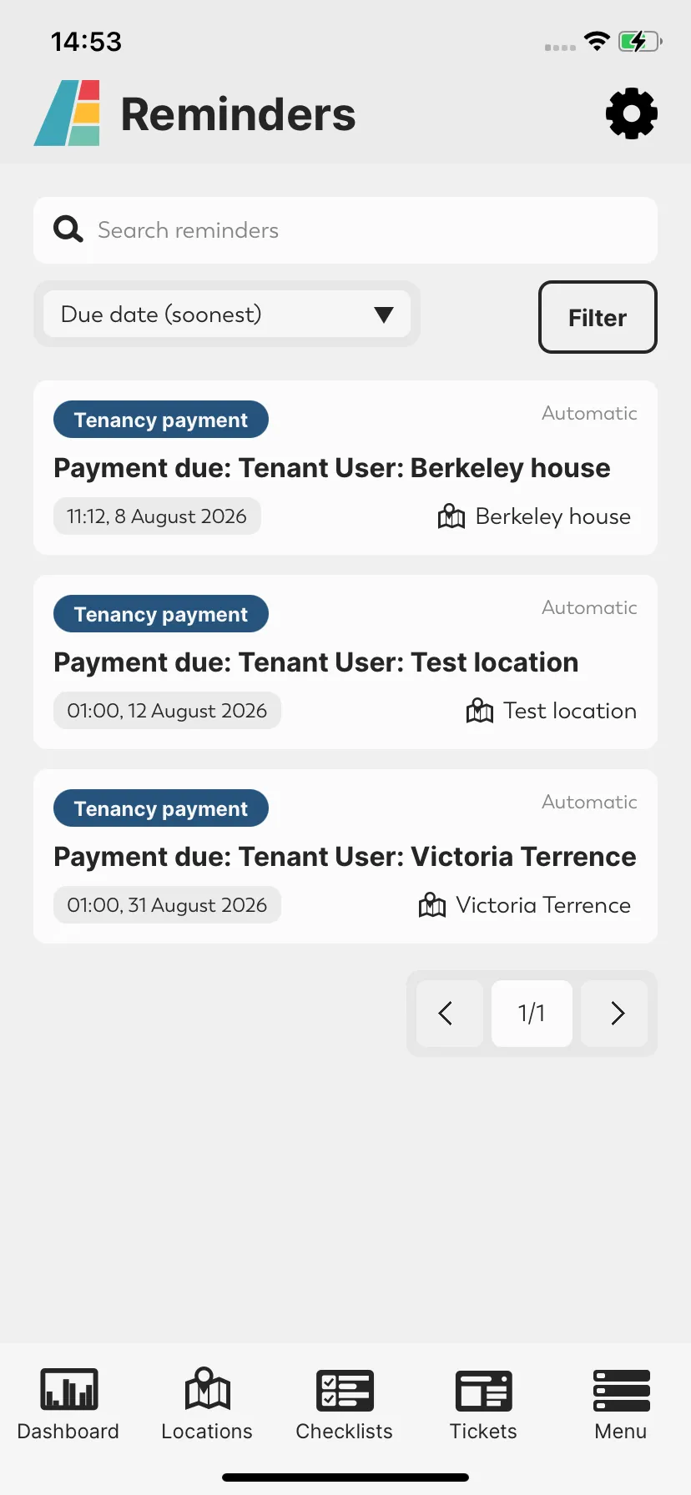The width and height of the screenshot is (691, 1495).
Task: Open settings via the gear icon
Action: pos(632,113)
